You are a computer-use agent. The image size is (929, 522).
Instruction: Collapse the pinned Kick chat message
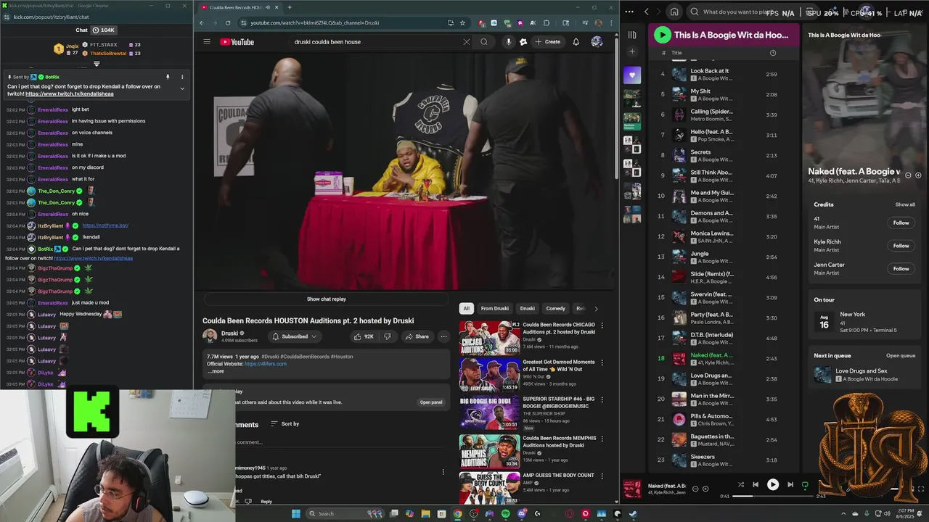(x=182, y=88)
